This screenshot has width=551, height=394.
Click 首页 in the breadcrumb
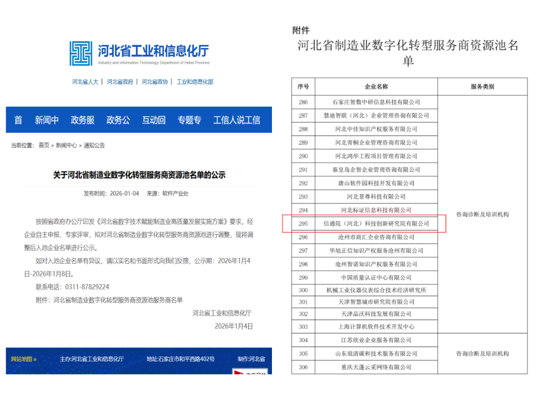44,145
